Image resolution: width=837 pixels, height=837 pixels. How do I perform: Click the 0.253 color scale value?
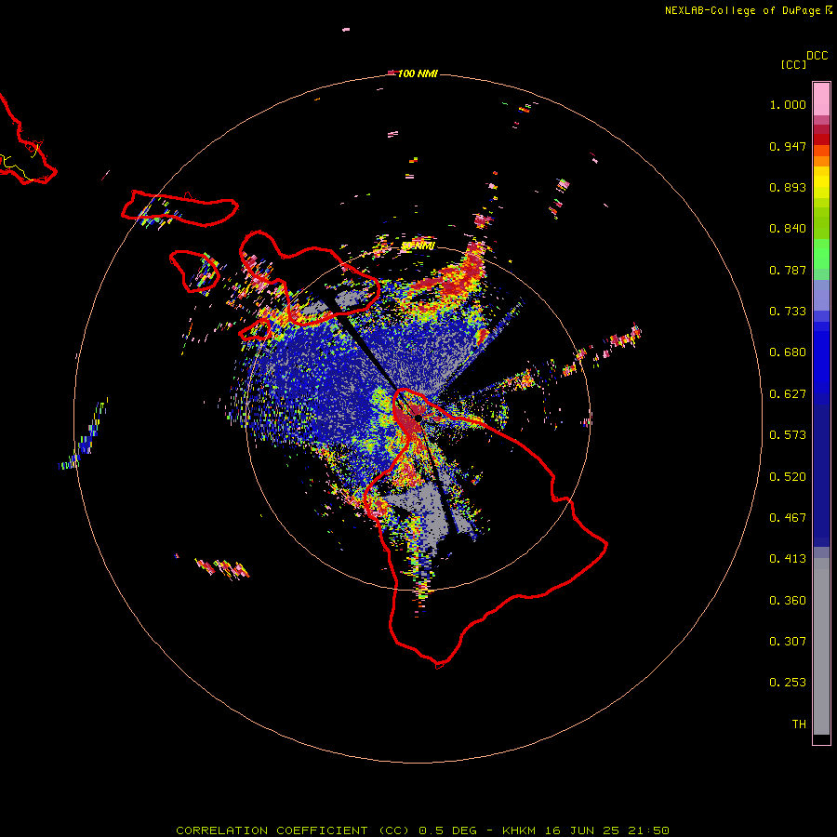(788, 683)
